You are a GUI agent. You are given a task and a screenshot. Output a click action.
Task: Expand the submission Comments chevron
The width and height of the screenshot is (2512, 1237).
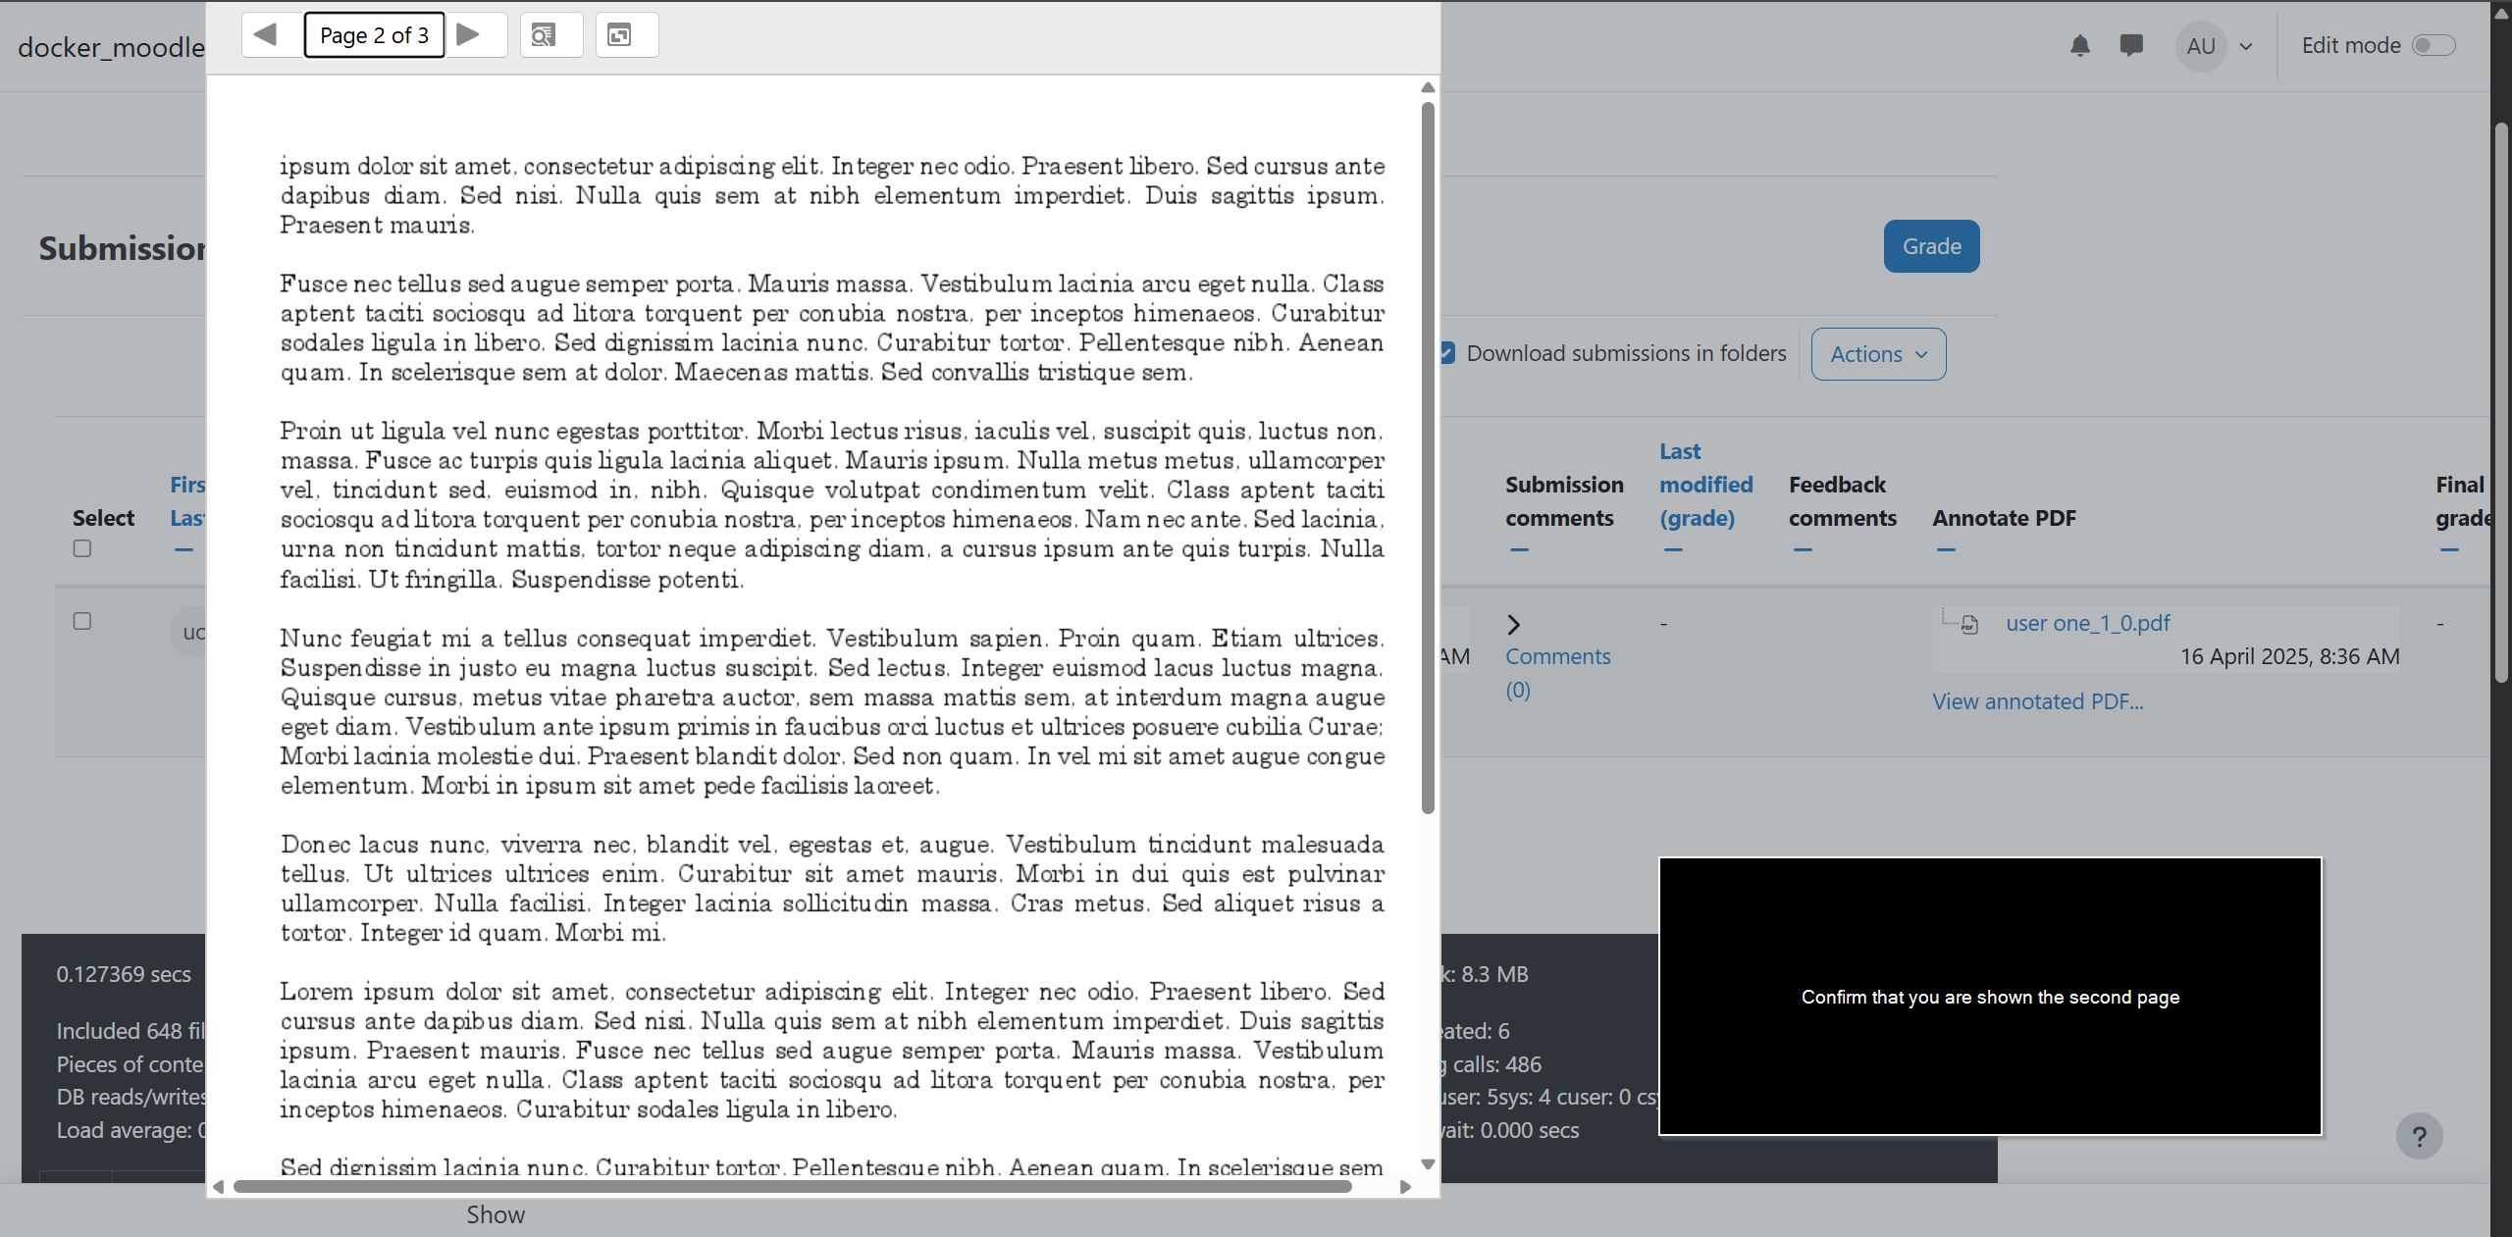click(x=1513, y=625)
